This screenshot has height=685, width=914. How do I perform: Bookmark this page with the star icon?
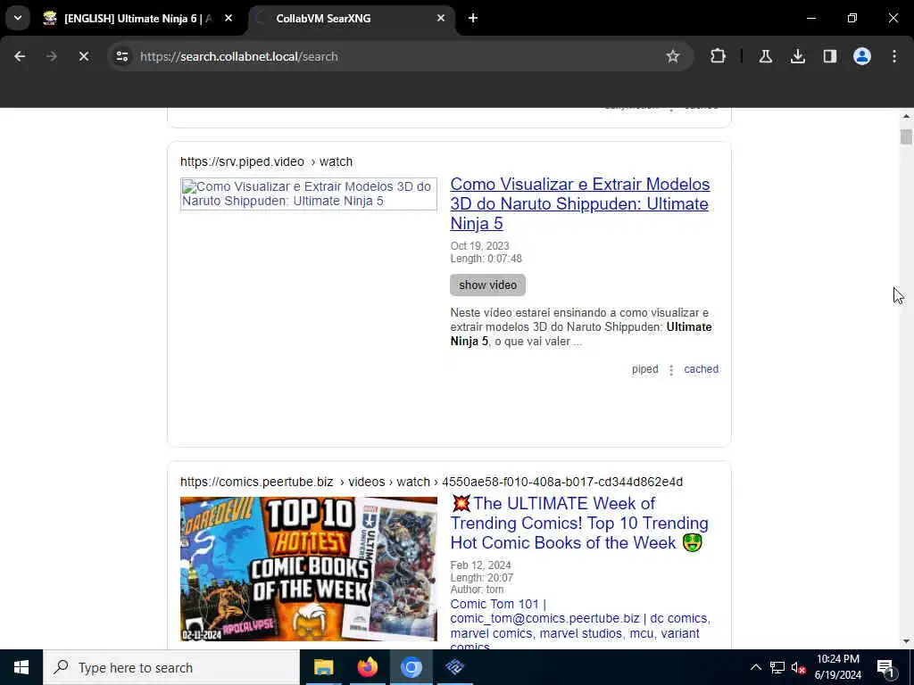(x=673, y=56)
